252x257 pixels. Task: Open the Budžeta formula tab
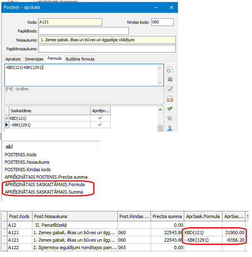pos(80,59)
